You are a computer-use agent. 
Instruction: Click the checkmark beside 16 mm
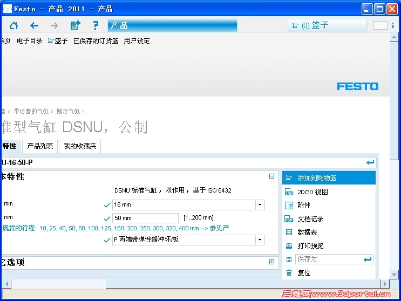click(107, 205)
